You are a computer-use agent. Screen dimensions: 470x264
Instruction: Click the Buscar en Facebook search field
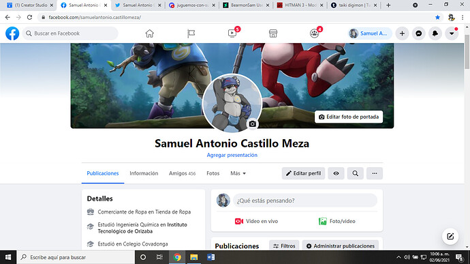click(x=70, y=33)
